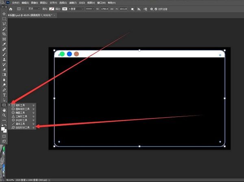Activate the Zoom magnifier tool
The height and width of the screenshot is (182, 244).
[4, 115]
